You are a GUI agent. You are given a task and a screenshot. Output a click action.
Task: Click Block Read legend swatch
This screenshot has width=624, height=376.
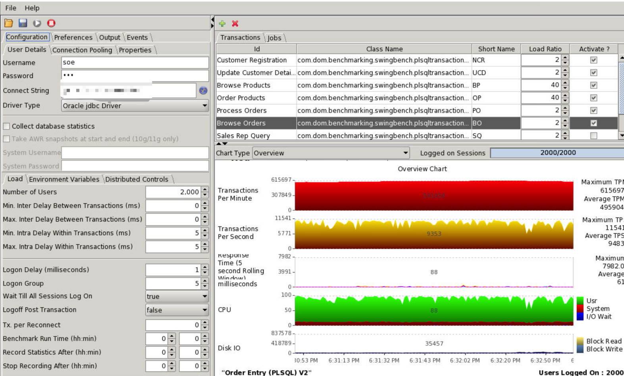(x=580, y=341)
